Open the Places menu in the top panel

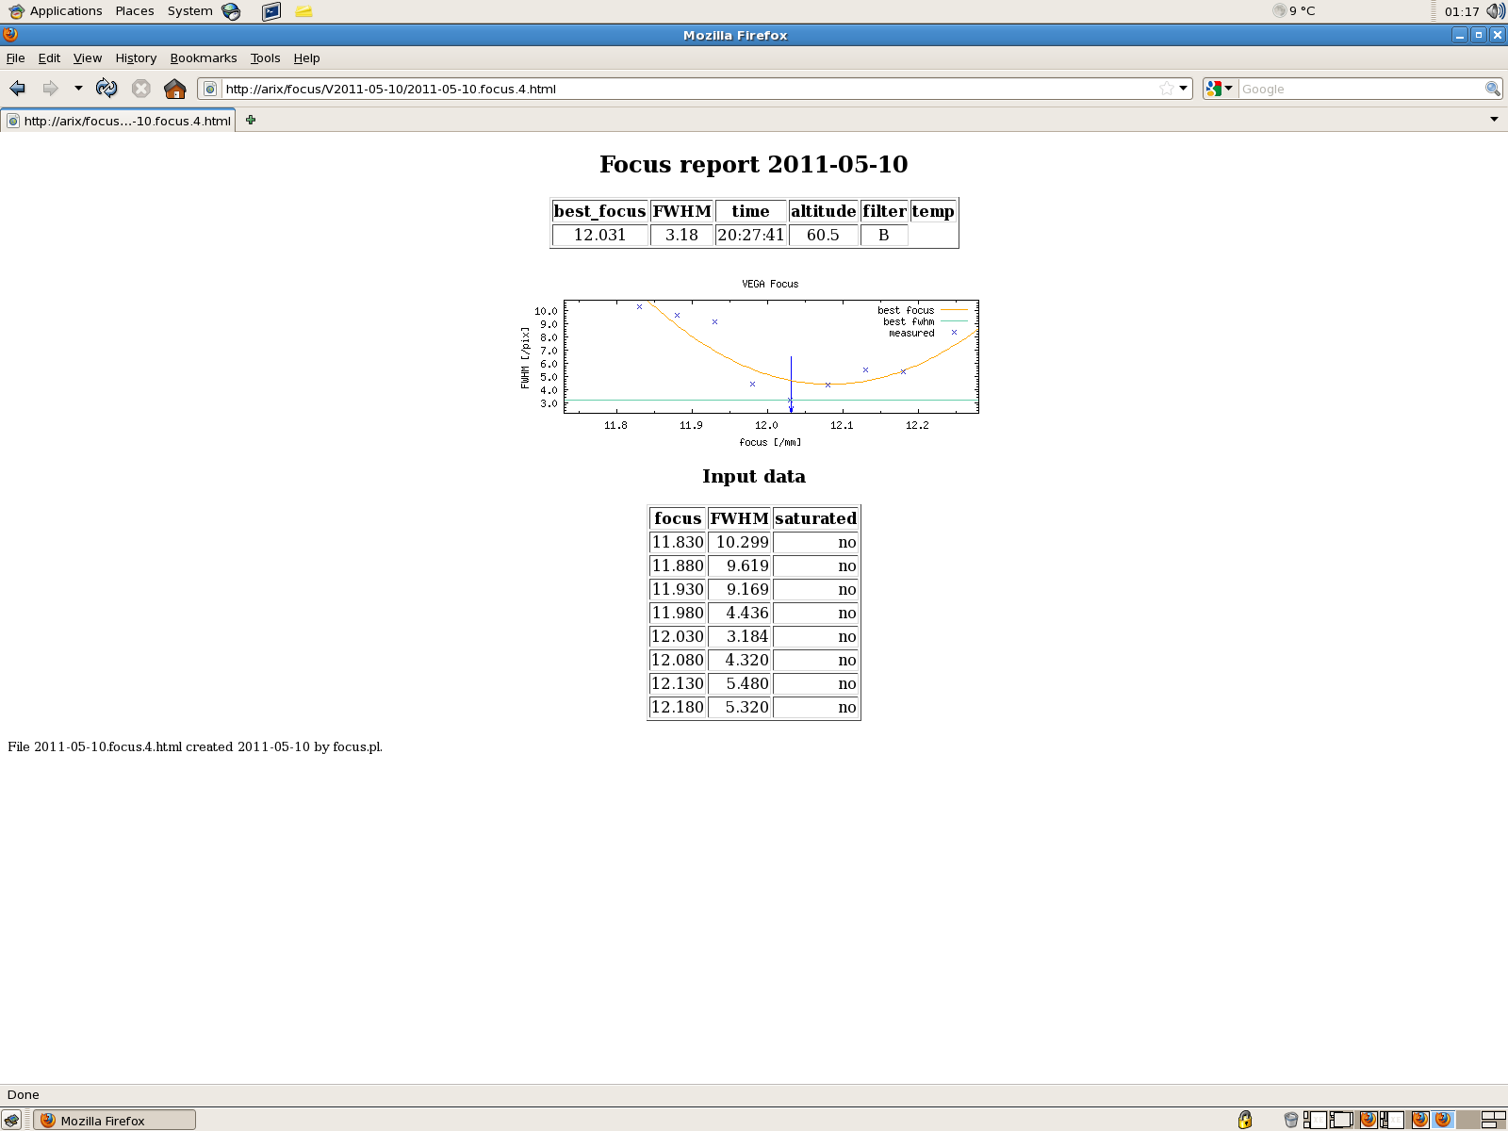point(135,11)
